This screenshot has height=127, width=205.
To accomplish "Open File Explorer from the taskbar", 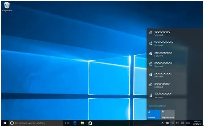I will click(82, 123).
